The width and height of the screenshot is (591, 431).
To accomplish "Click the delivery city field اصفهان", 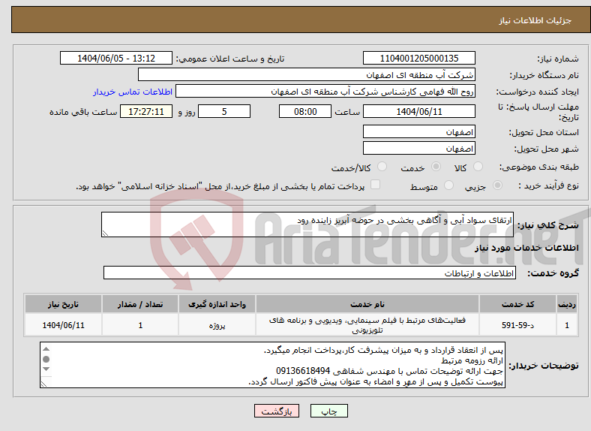I will [x=418, y=148].
